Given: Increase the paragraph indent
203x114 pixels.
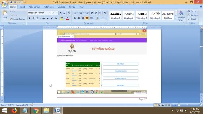Looking at the screenshot, I should pos(96,13).
